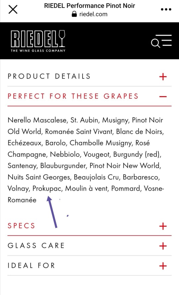Open the Ideal For section header
The width and height of the screenshot is (179, 295).
pos(89,265)
